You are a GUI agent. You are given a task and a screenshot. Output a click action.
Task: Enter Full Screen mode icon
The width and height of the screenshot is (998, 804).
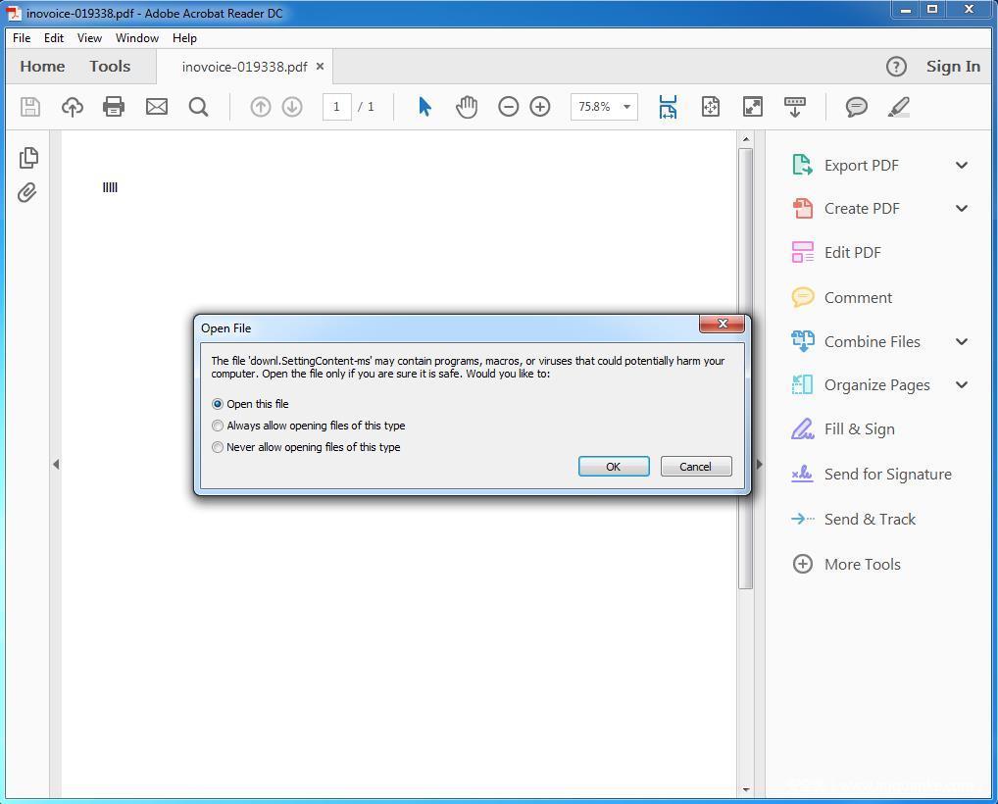coord(753,106)
